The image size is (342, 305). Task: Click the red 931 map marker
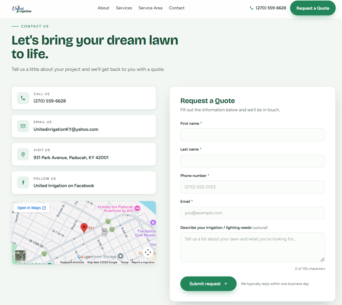pos(84,228)
